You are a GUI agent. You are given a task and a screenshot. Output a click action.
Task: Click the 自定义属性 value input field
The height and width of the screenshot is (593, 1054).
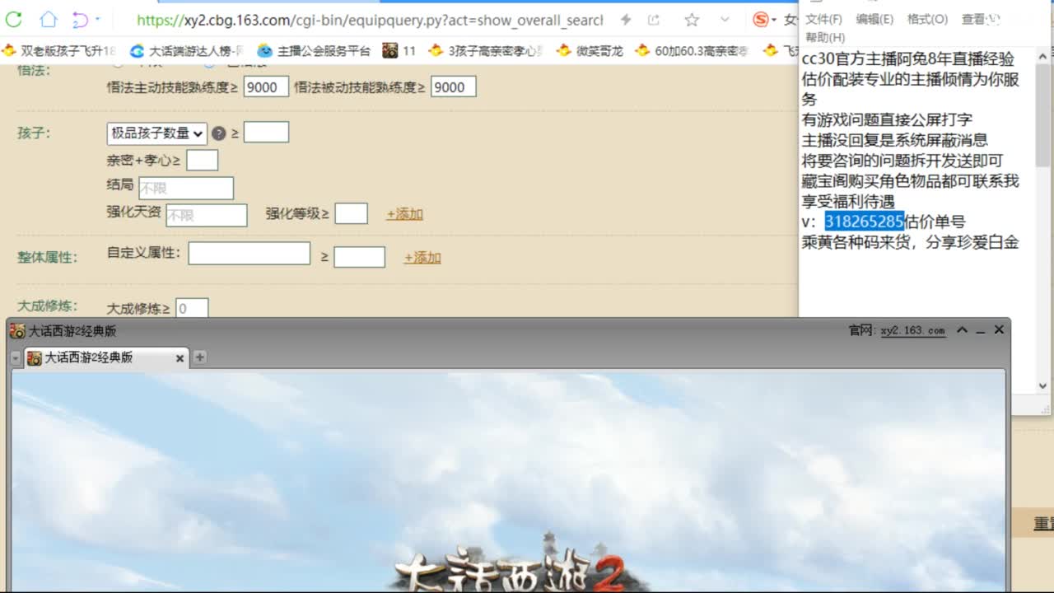[x=359, y=257]
